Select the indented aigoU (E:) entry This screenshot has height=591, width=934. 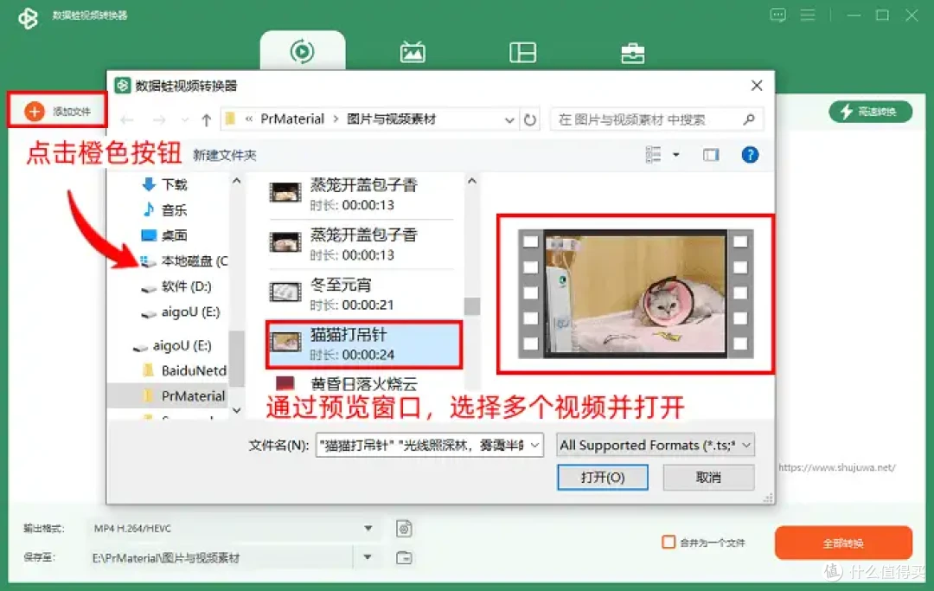[181, 312]
